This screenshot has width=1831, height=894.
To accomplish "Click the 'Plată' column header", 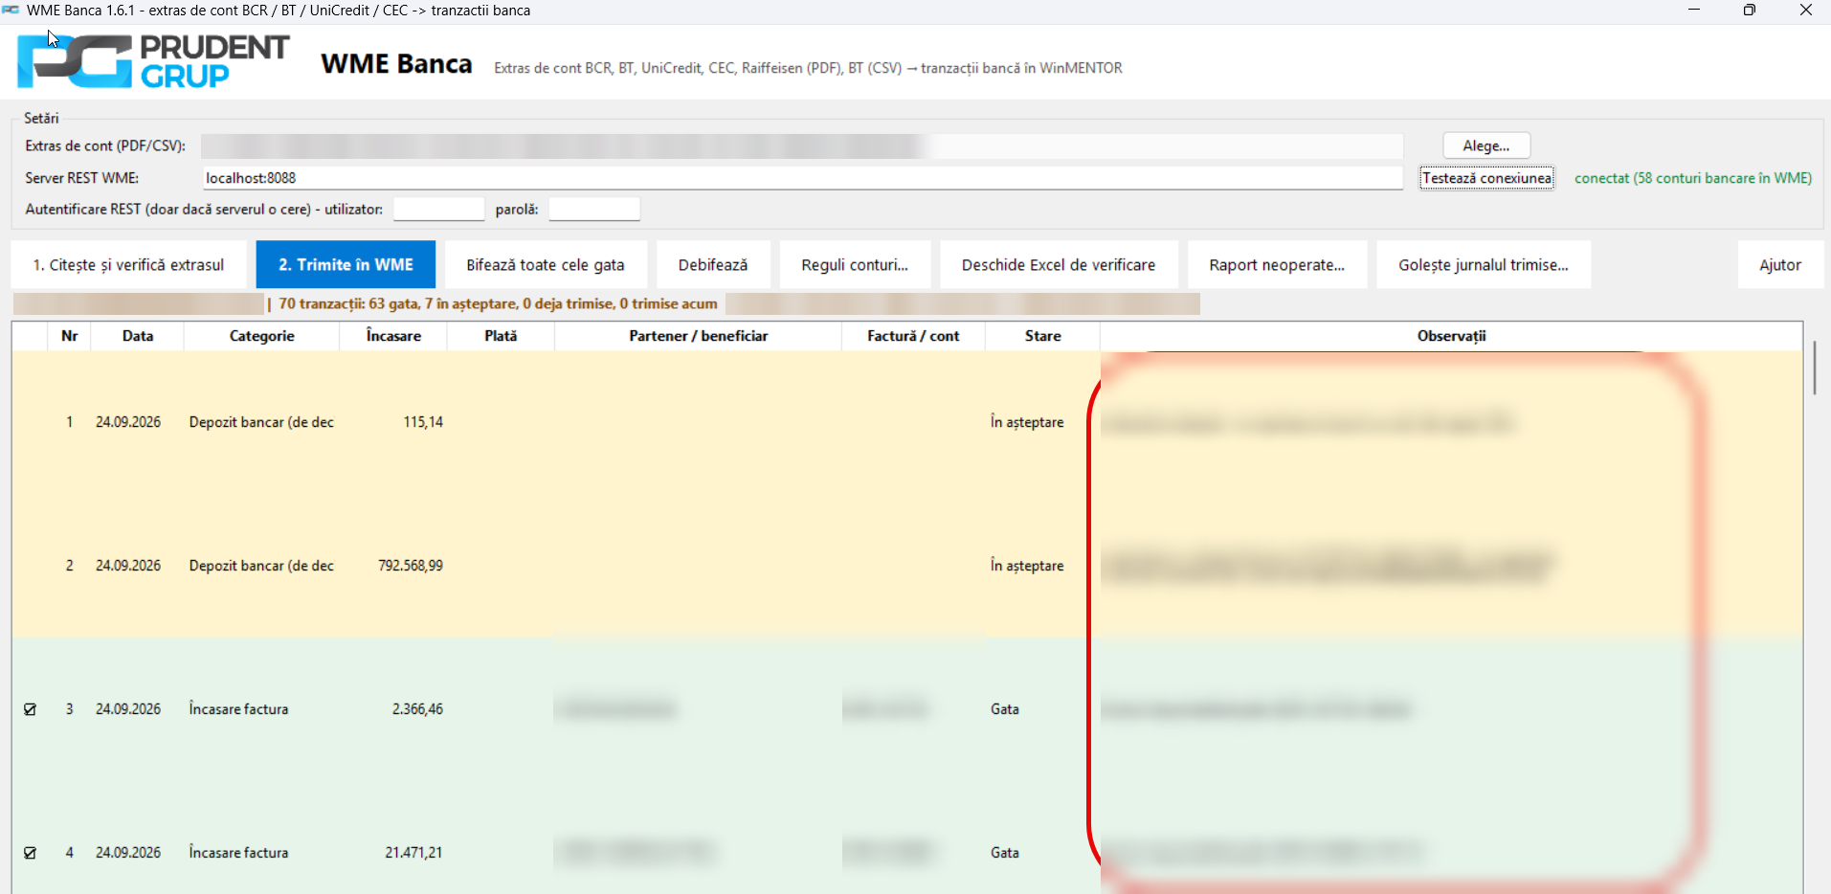I will 501,336.
